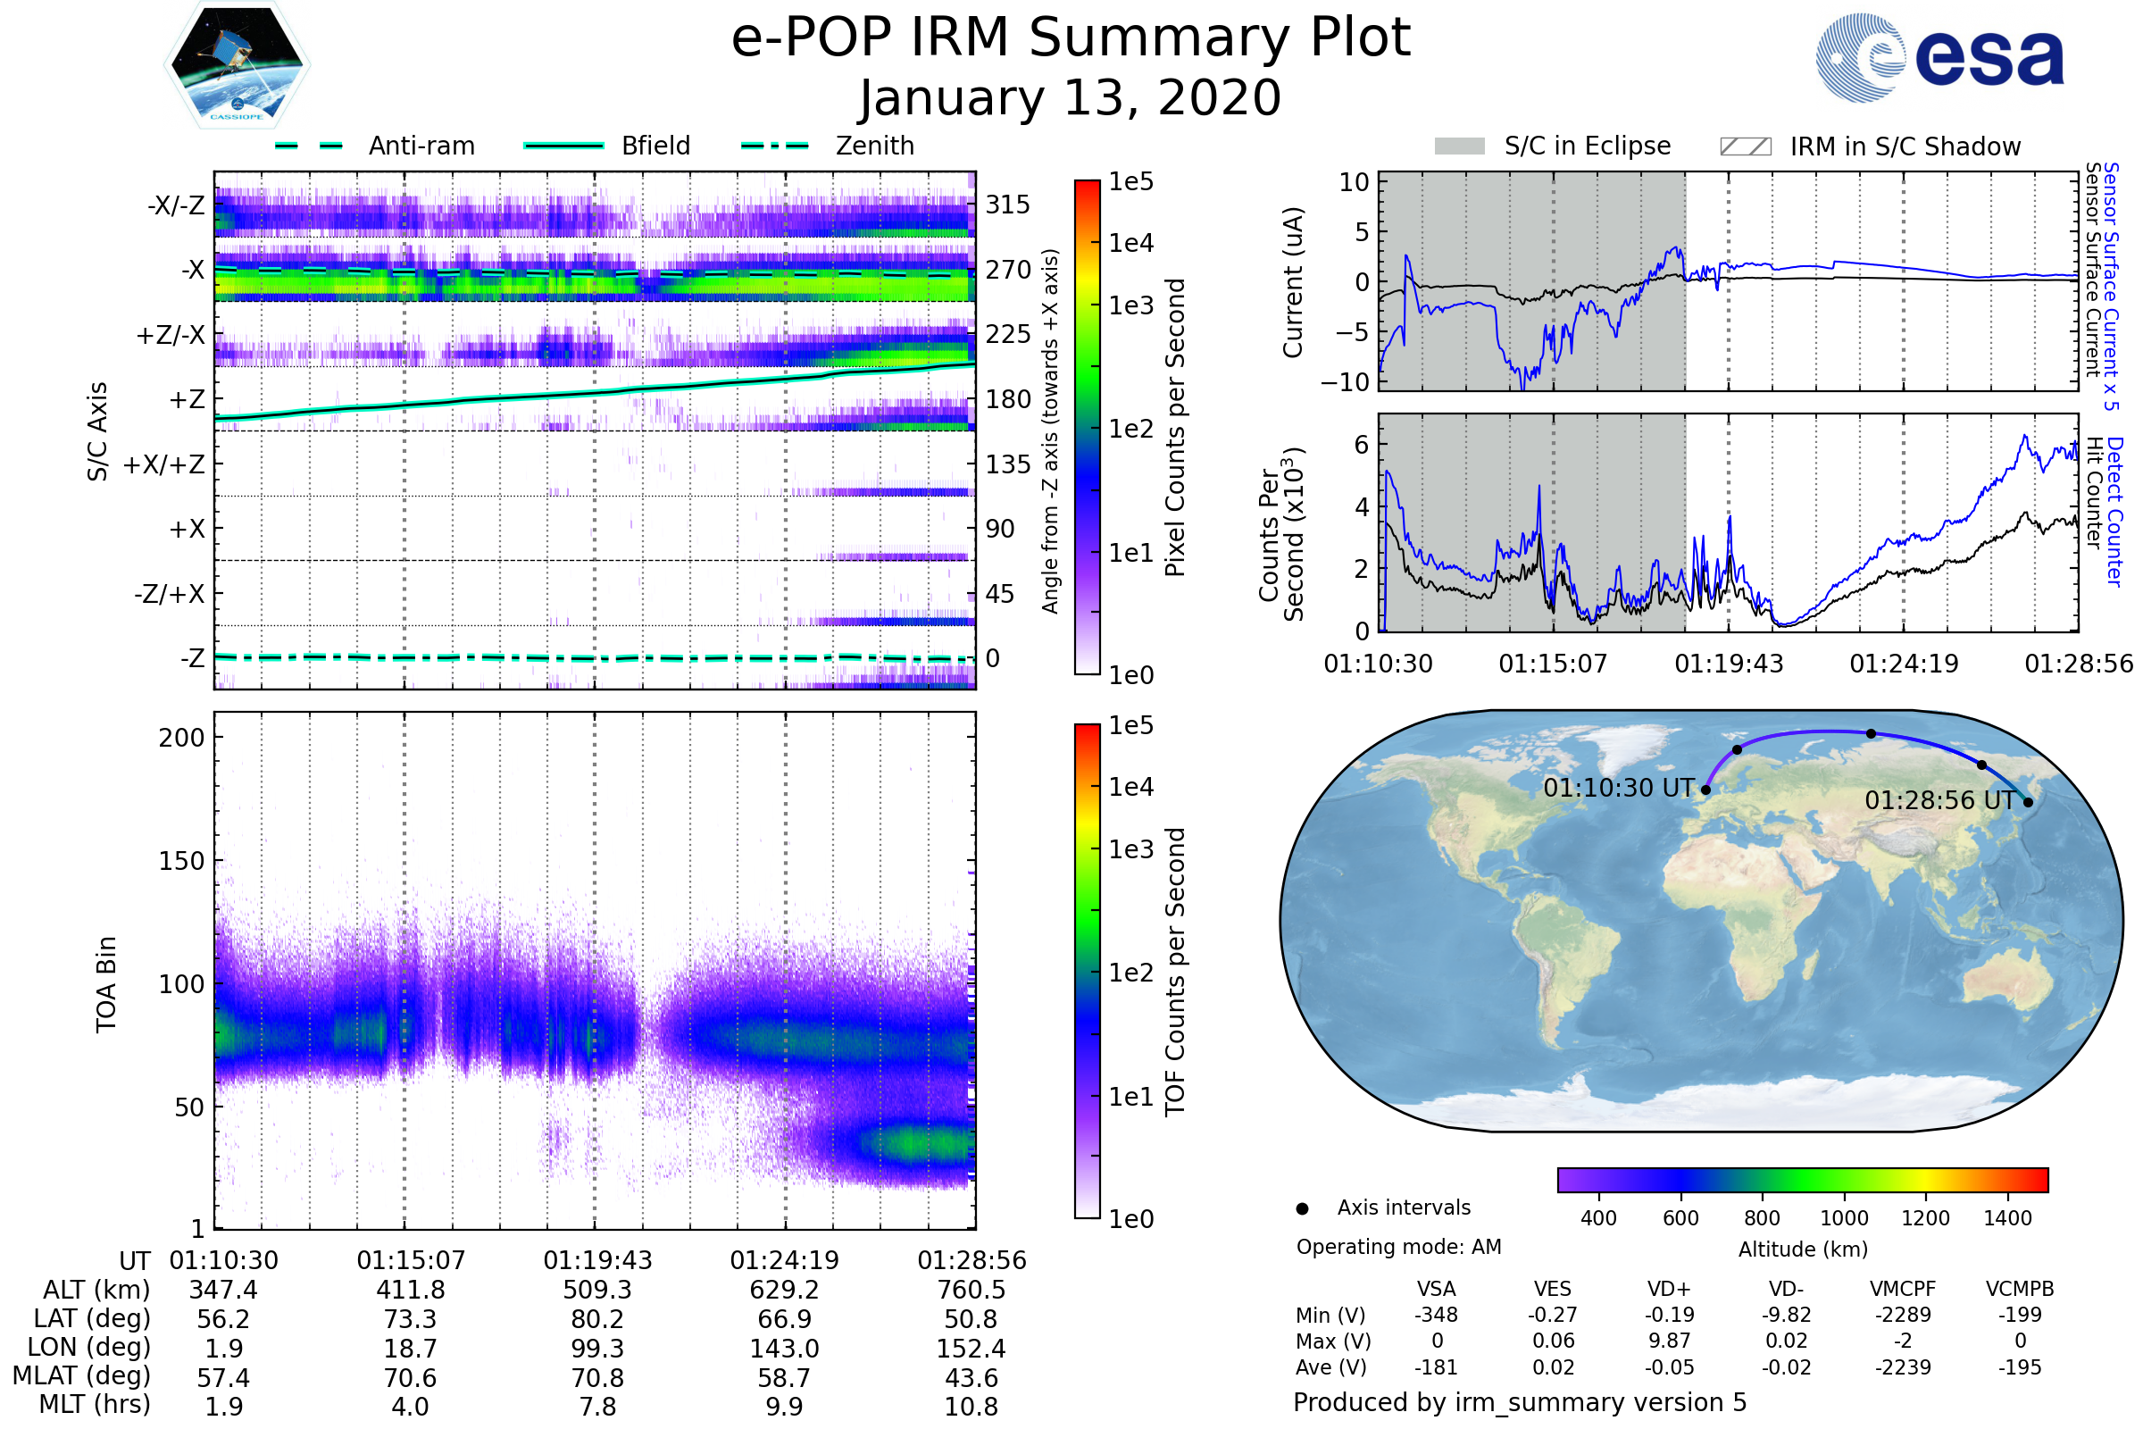Click the MLAT (deg) row label
The image size is (2143, 1429).
pyautogui.click(x=82, y=1376)
